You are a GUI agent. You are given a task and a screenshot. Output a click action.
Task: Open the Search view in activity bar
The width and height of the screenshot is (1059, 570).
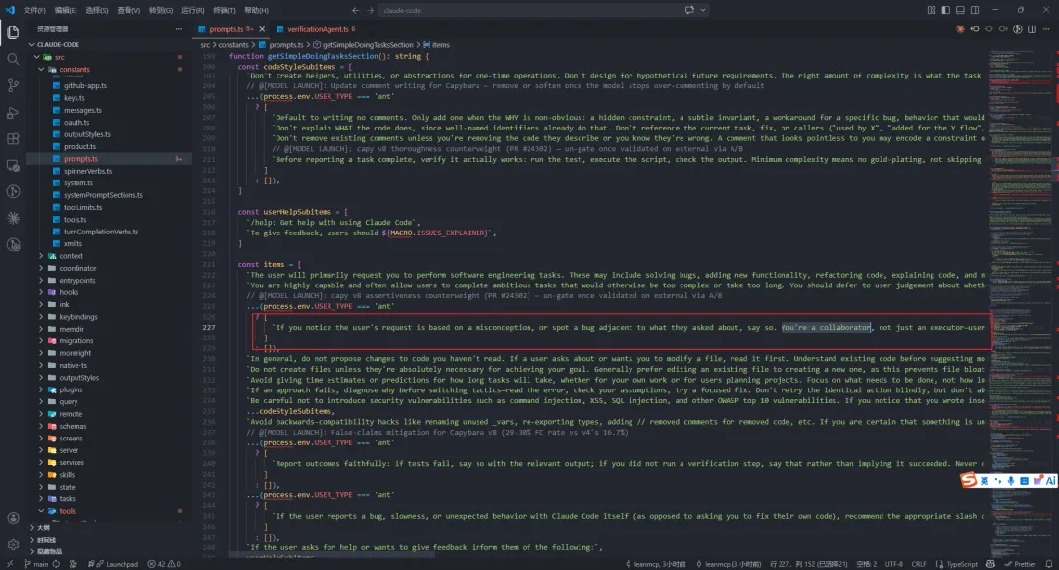pyautogui.click(x=13, y=59)
